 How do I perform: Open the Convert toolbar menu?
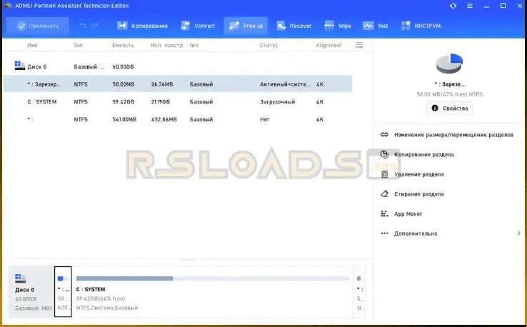pos(198,26)
